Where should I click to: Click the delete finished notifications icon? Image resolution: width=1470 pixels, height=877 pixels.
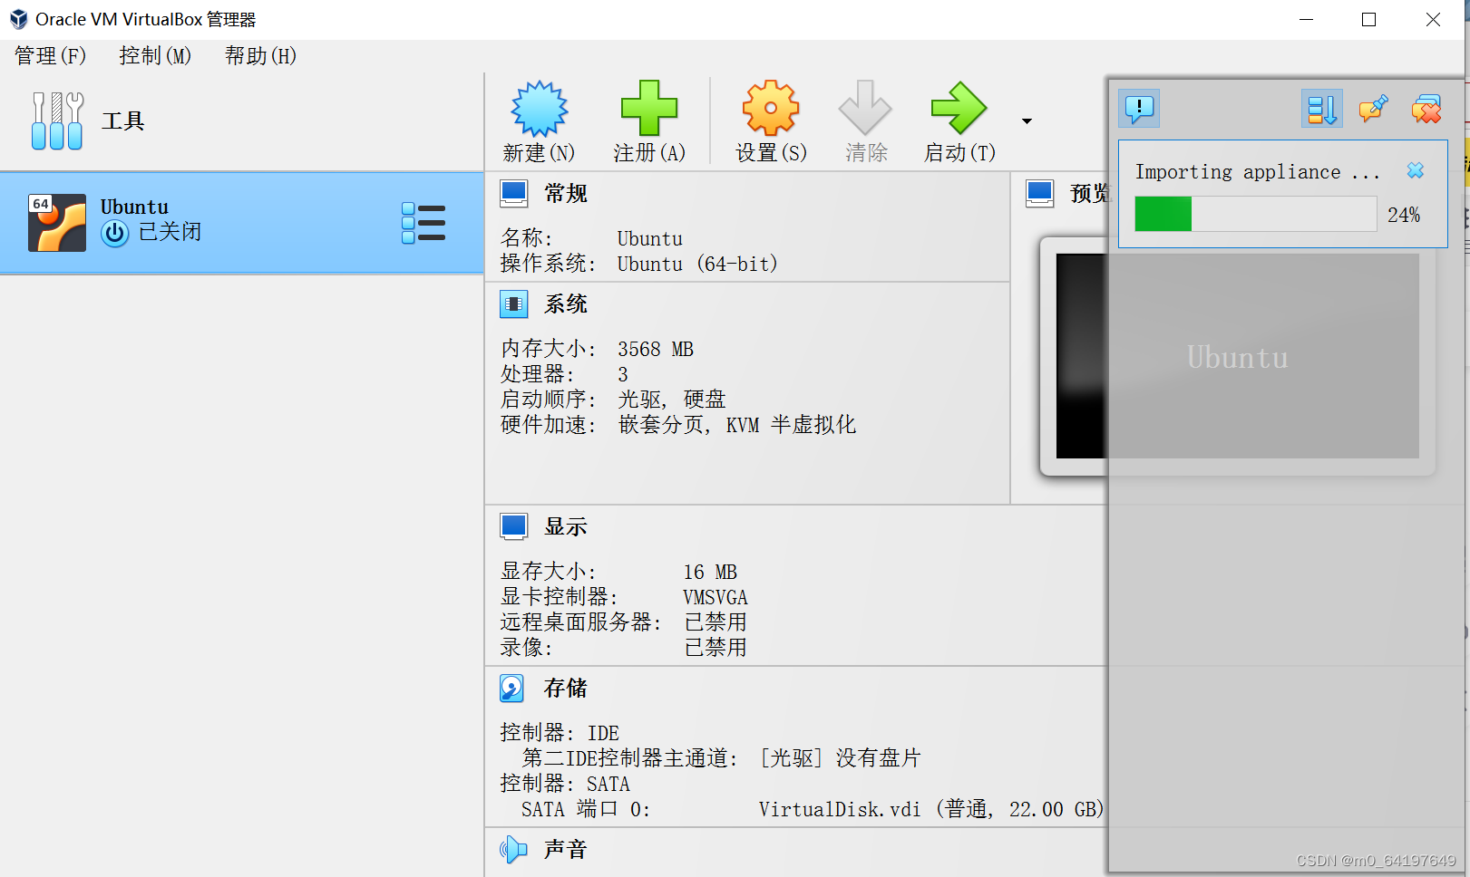(x=1426, y=109)
